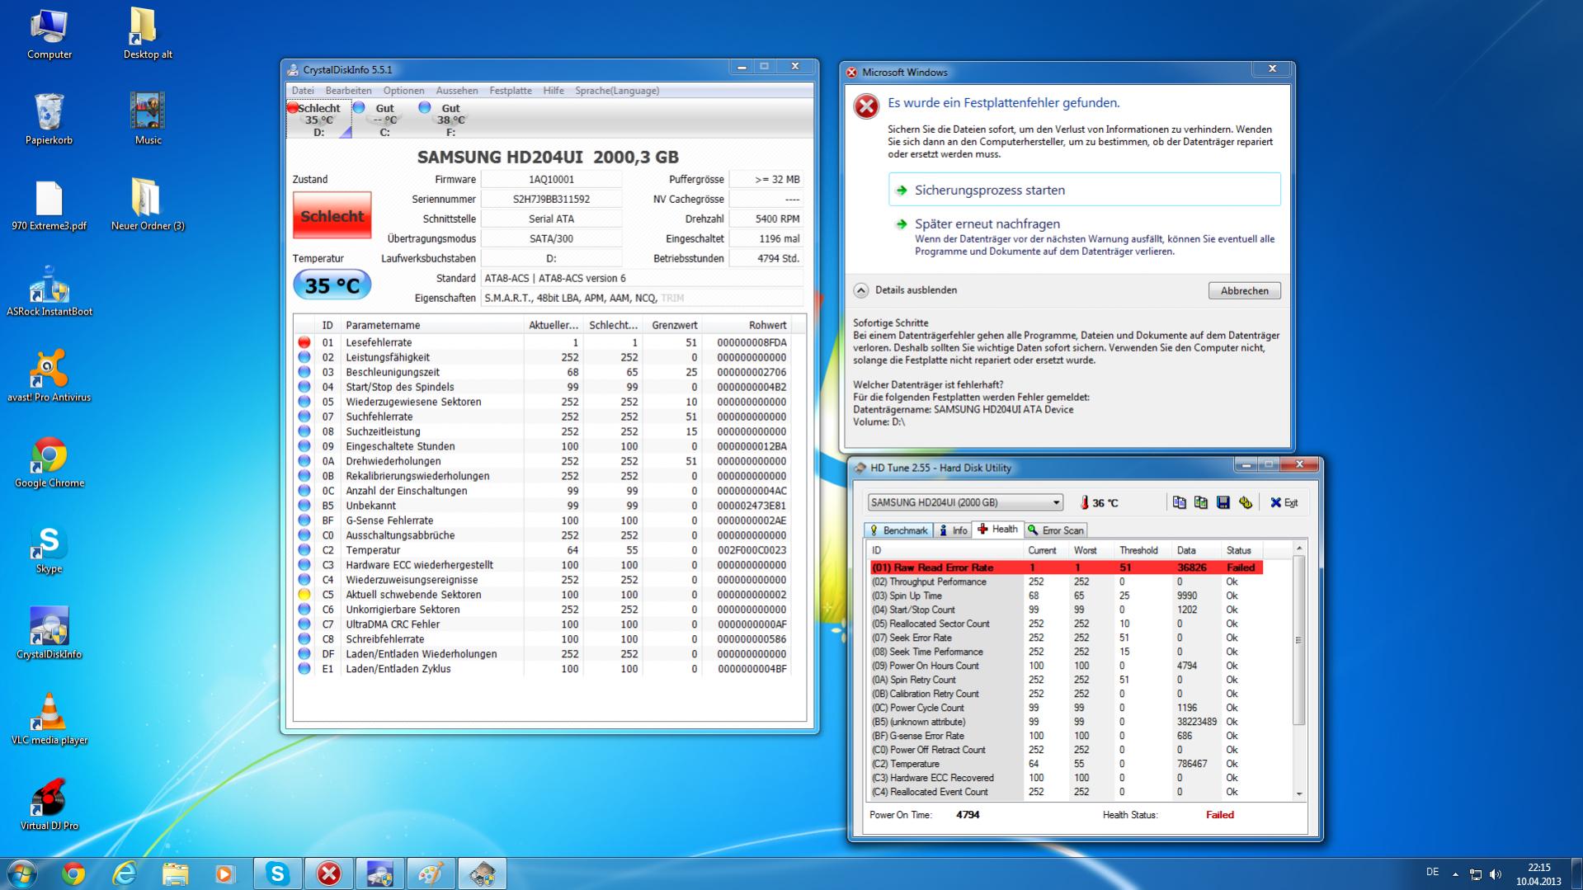
Task: Sort by the Parametername column header
Action: click(x=432, y=325)
